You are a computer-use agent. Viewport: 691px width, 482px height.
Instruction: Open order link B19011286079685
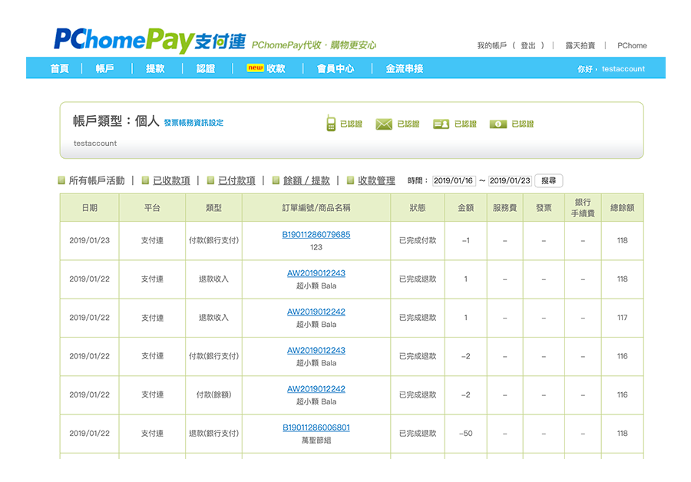[316, 235]
